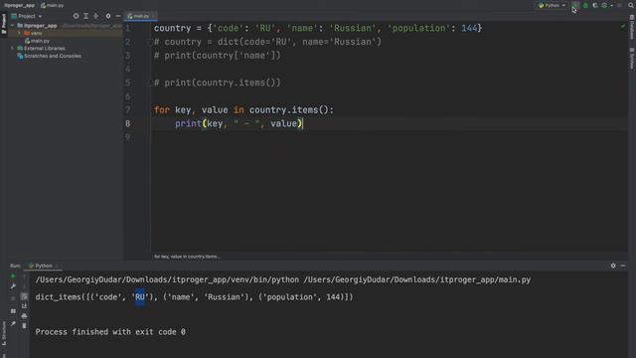
Task: Click the commented line '# print(country.items())'
Action: pos(217,83)
